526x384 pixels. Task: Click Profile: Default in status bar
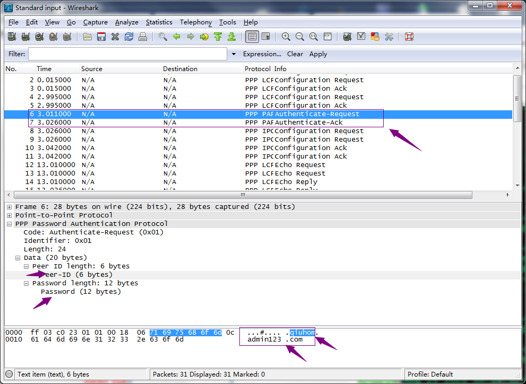430,374
